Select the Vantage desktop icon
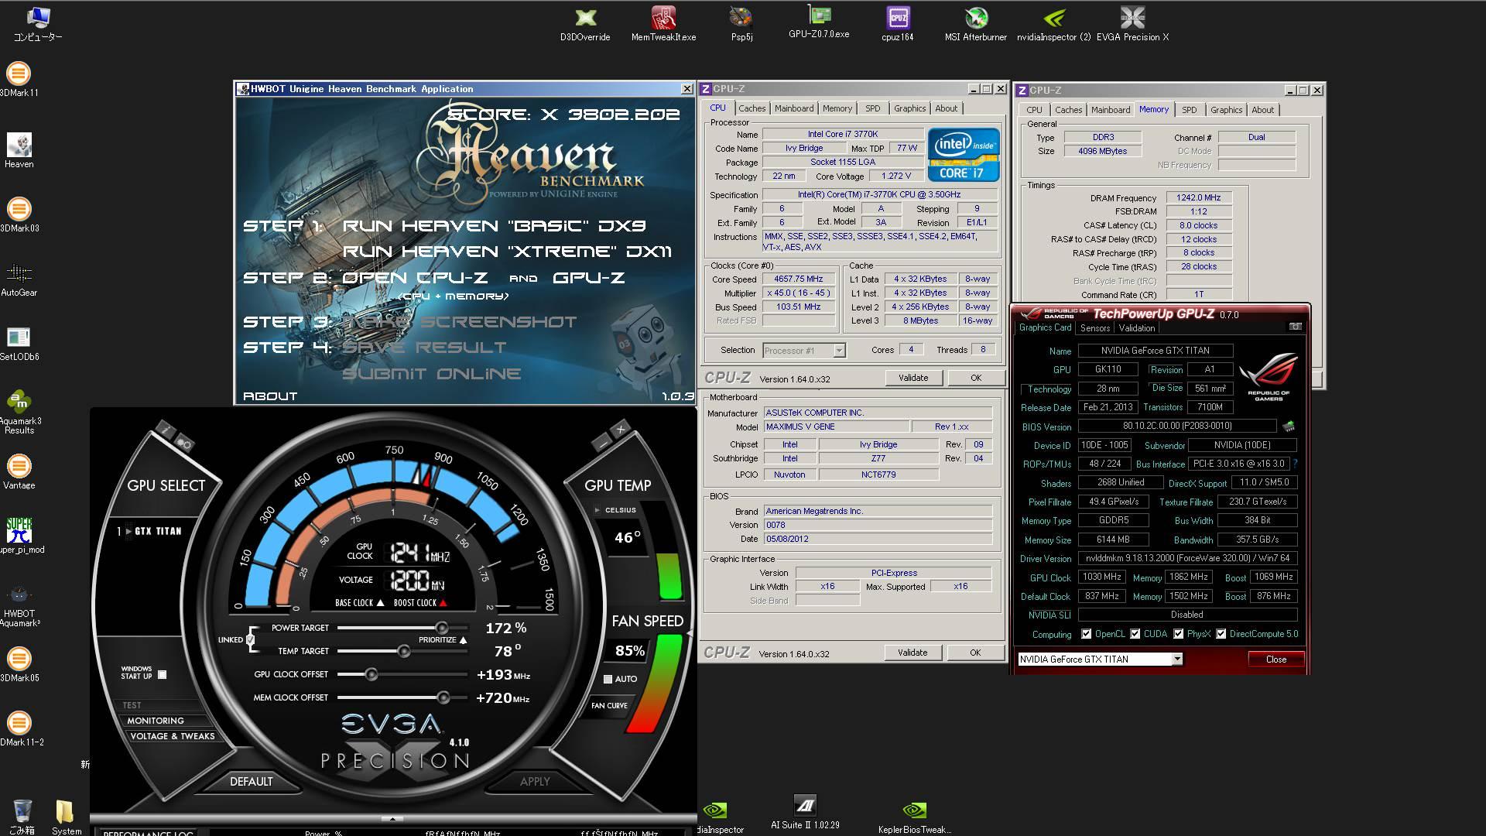1486x836 pixels. pyautogui.click(x=19, y=472)
